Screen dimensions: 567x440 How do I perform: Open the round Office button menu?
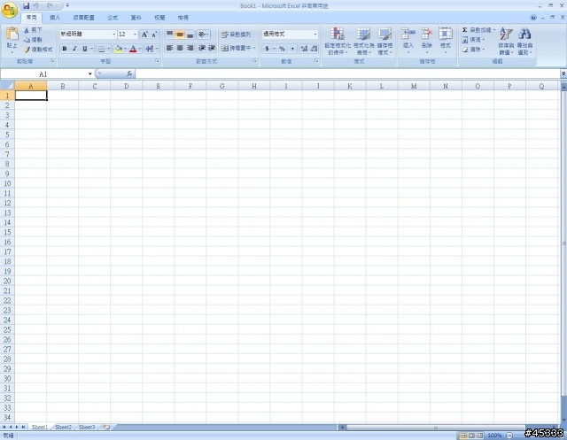tap(10, 10)
